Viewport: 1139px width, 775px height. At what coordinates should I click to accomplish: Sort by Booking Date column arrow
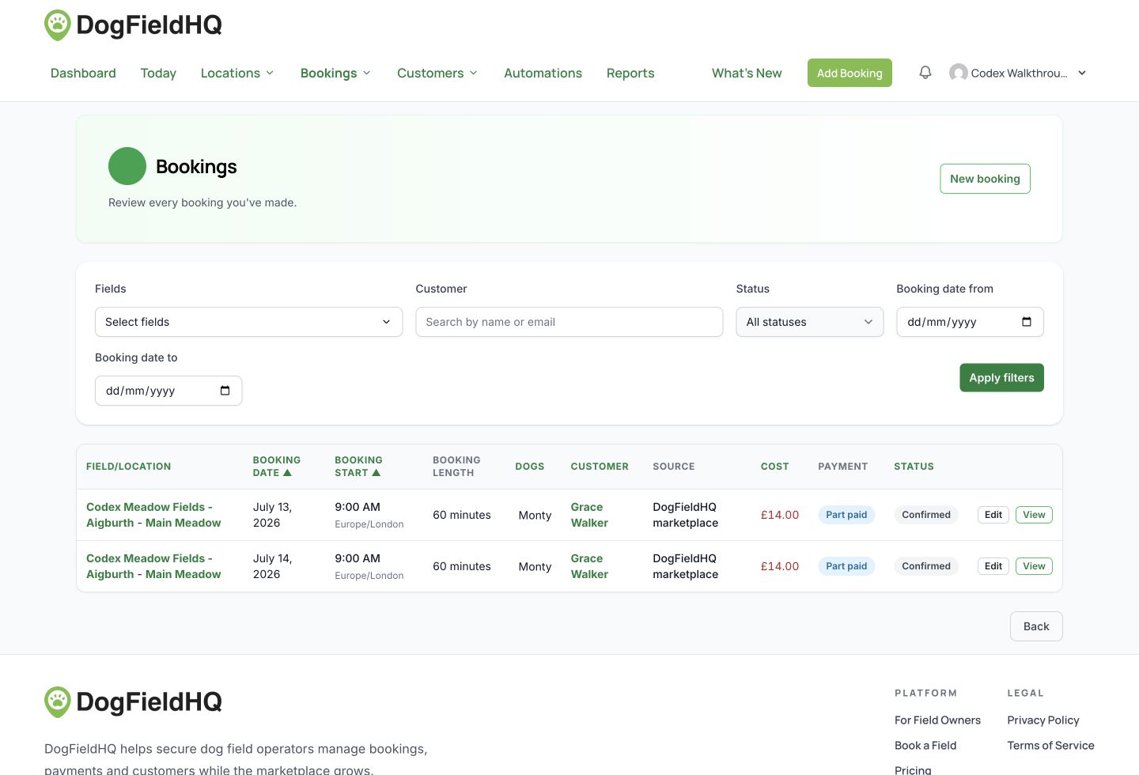(x=287, y=473)
